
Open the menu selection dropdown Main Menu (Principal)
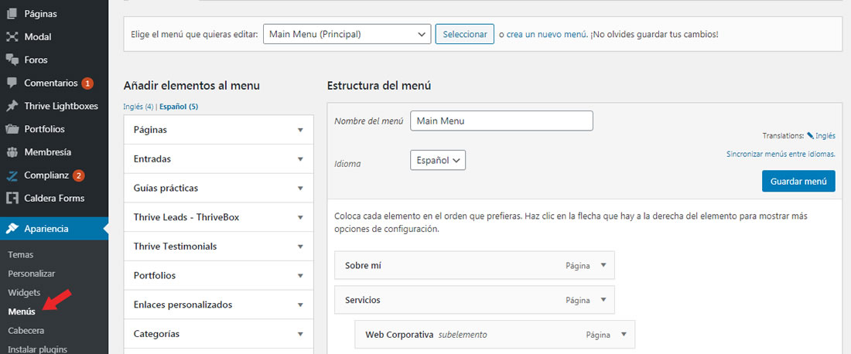click(x=347, y=33)
